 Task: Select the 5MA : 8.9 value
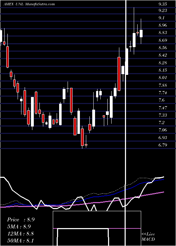tap(19, 227)
